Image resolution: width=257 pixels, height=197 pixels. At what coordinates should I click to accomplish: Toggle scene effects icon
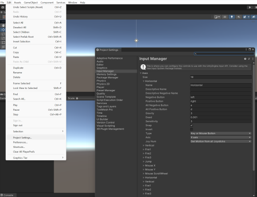pos(245,17)
